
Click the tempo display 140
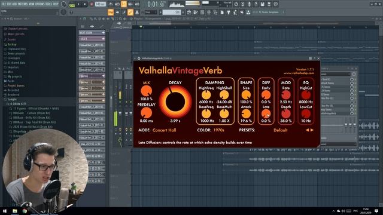coord(101,4)
